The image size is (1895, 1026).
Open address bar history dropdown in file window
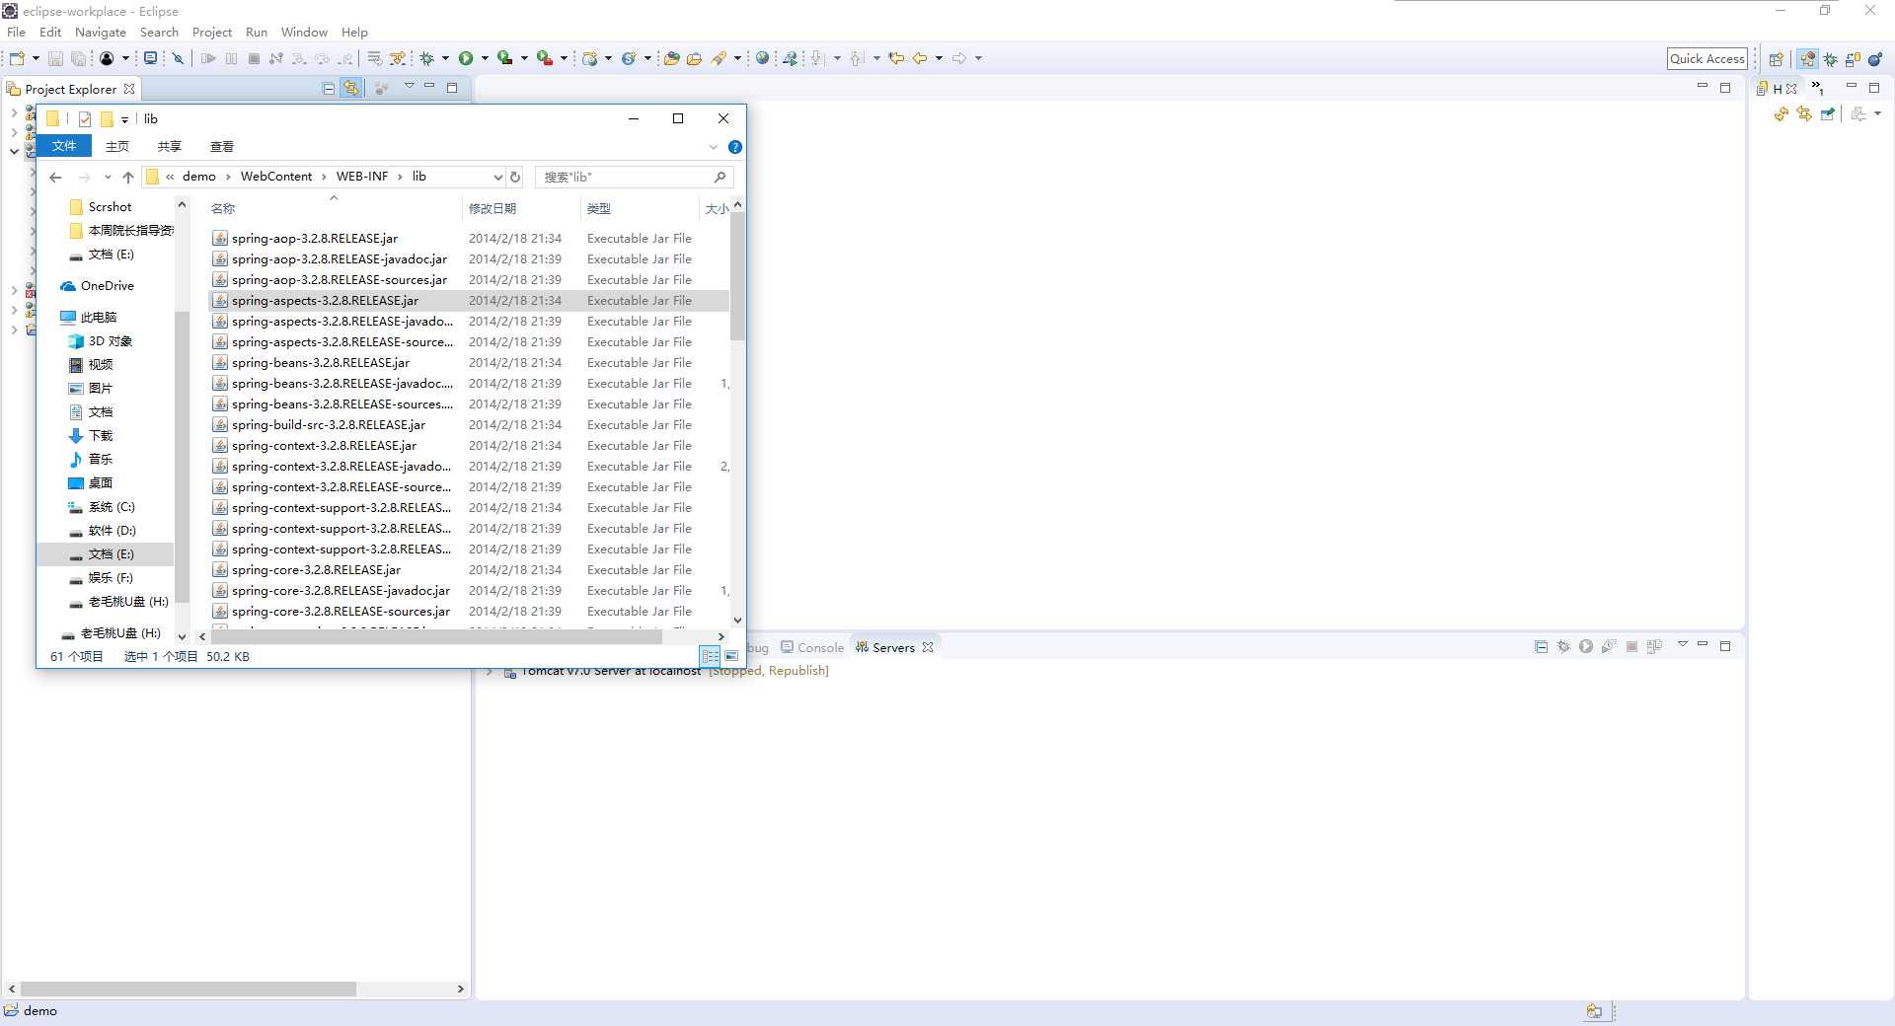coord(497,177)
